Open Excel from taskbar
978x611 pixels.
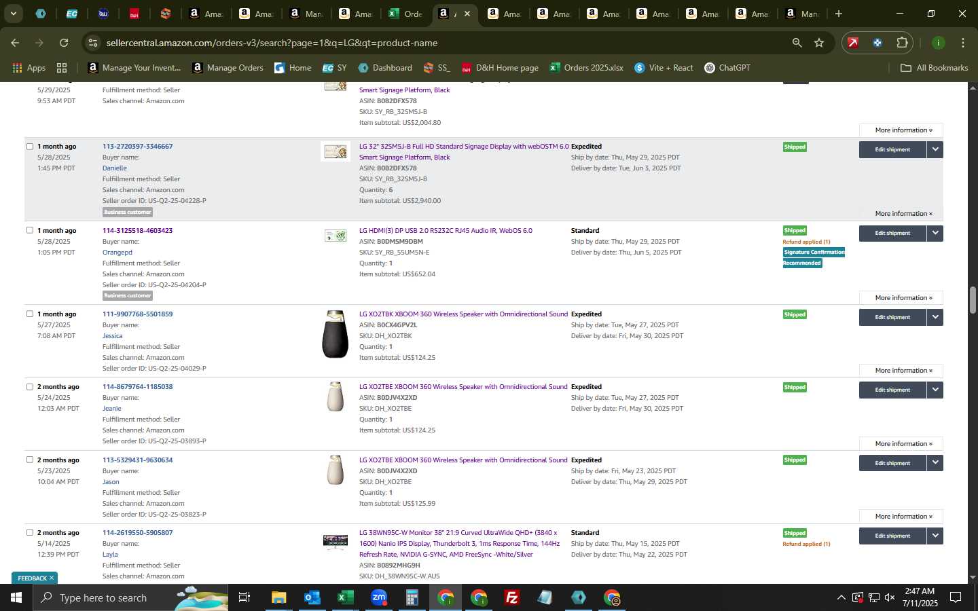345,597
